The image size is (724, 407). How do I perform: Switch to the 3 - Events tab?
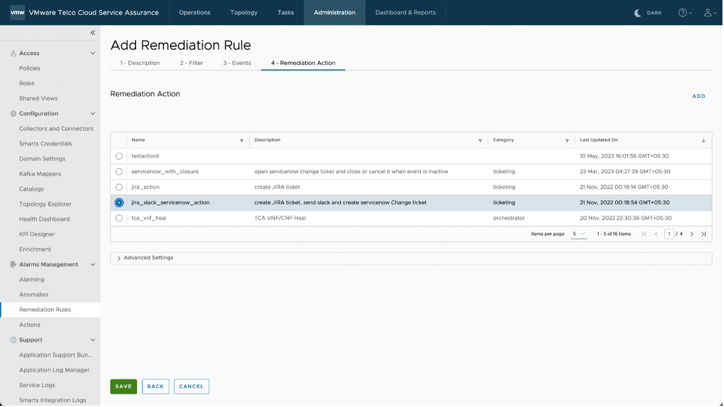pos(237,63)
